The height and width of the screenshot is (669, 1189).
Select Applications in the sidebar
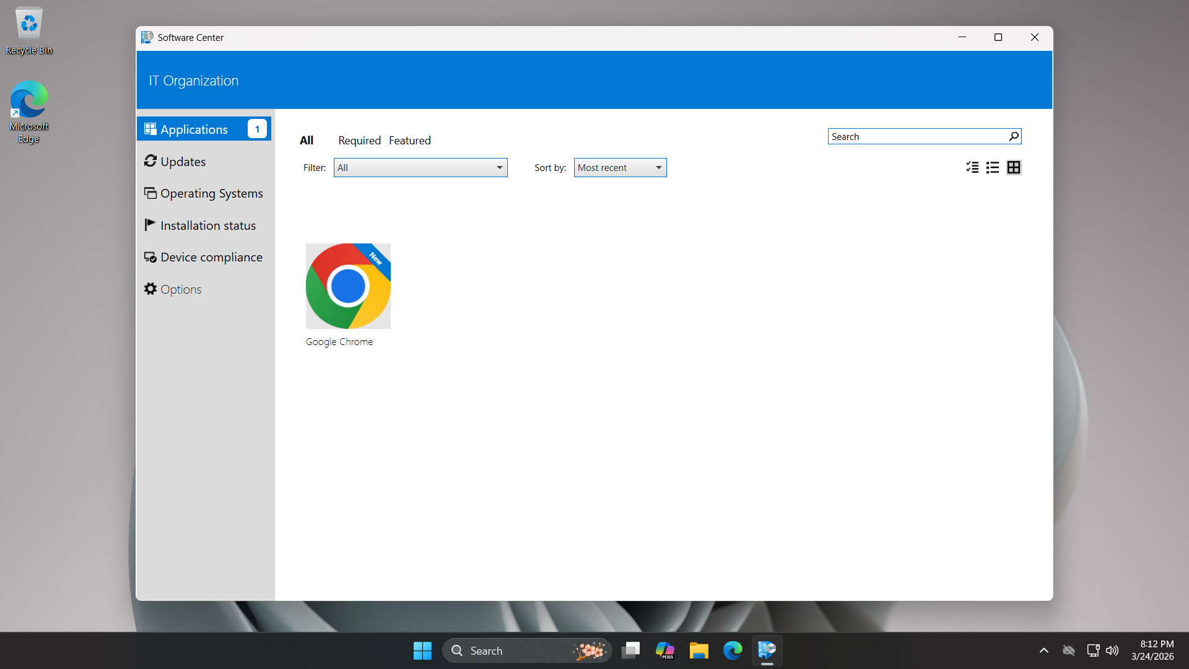click(x=194, y=129)
